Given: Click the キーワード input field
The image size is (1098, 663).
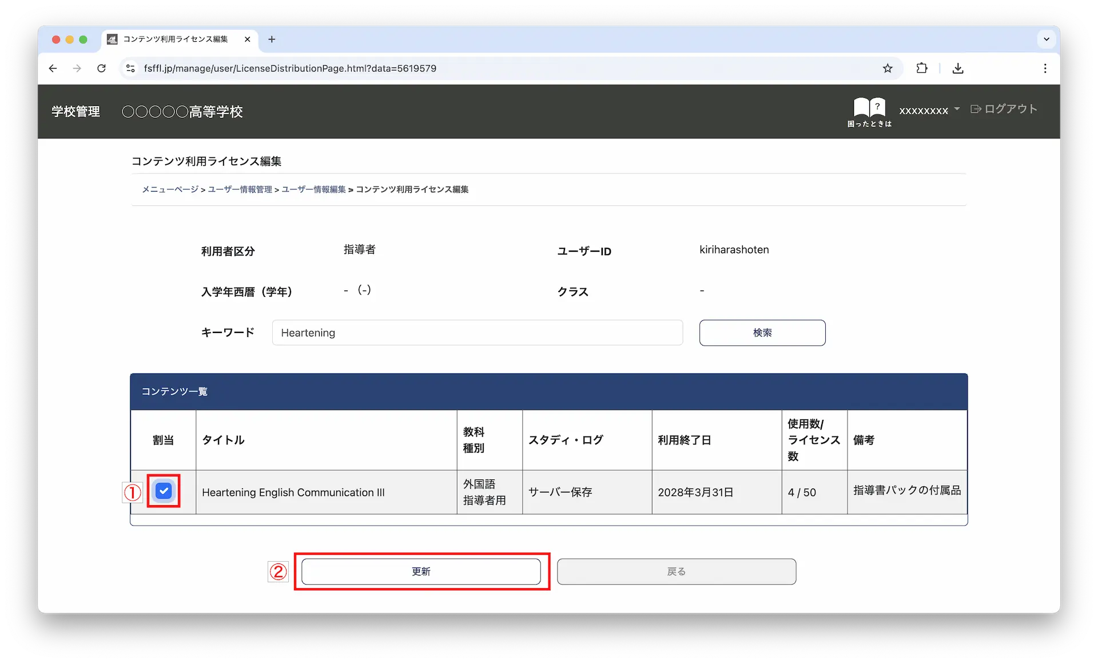Looking at the screenshot, I should [477, 333].
